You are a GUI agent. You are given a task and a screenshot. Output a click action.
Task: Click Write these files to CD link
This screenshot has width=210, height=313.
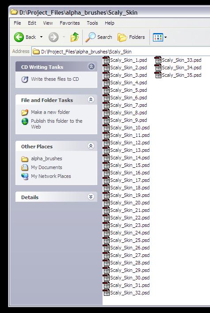tap(55, 79)
